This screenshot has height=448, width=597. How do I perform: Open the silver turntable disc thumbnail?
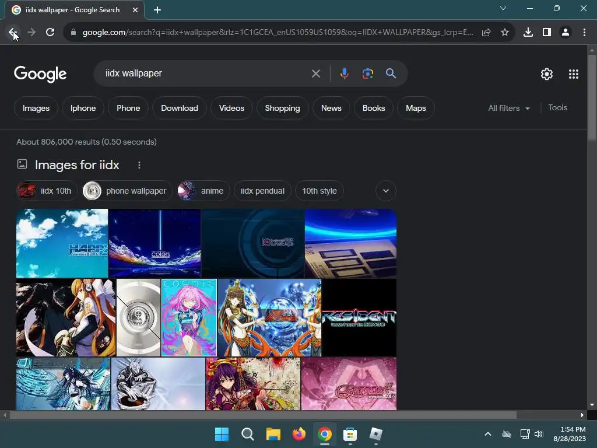click(x=139, y=318)
